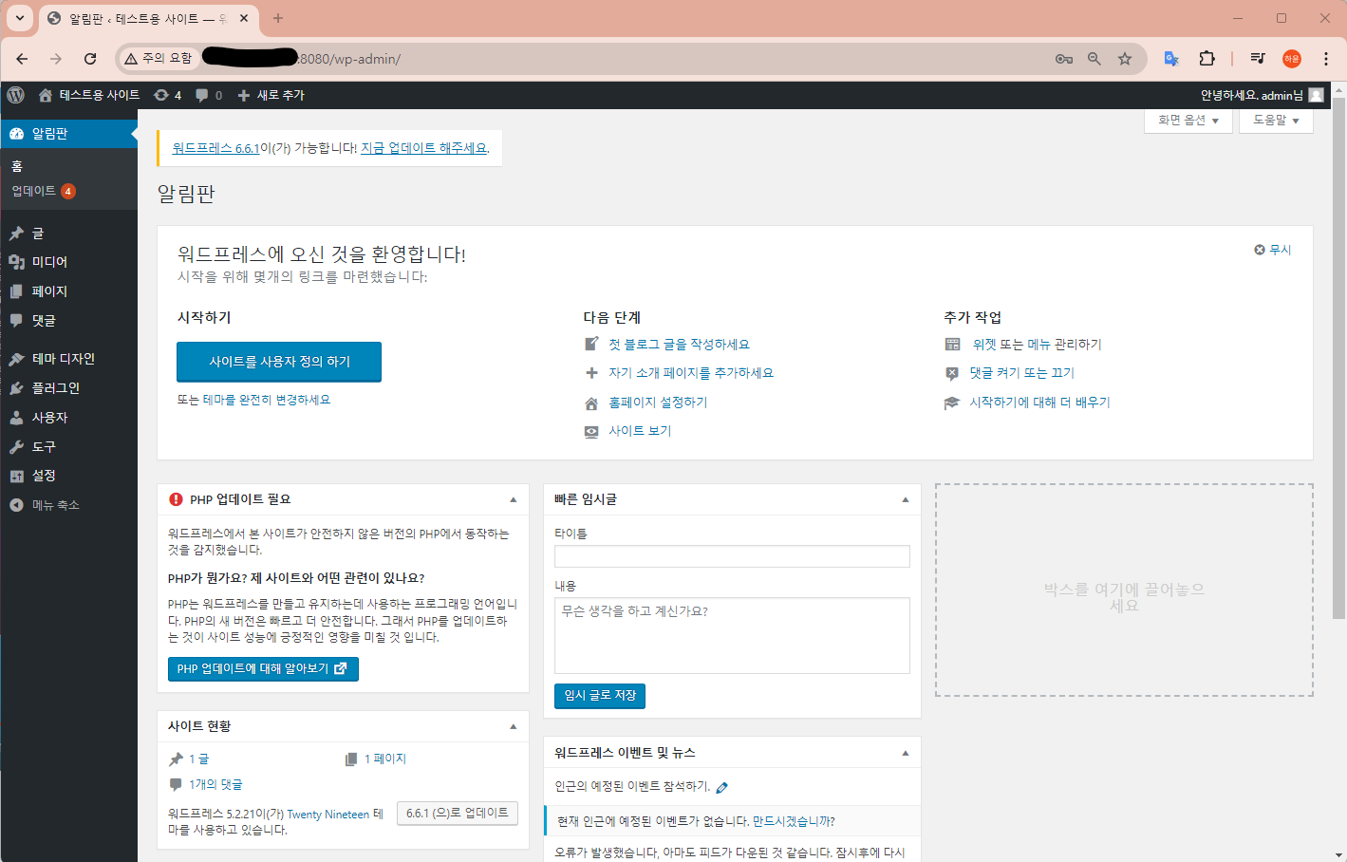Image resolution: width=1347 pixels, height=862 pixels.
Task: Collapse 사이트 현황 box
Action: pyautogui.click(x=514, y=726)
